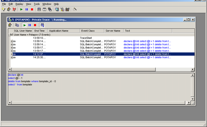Open the Help menu
207x127 pixels.
pyautogui.click(x=56, y=4)
